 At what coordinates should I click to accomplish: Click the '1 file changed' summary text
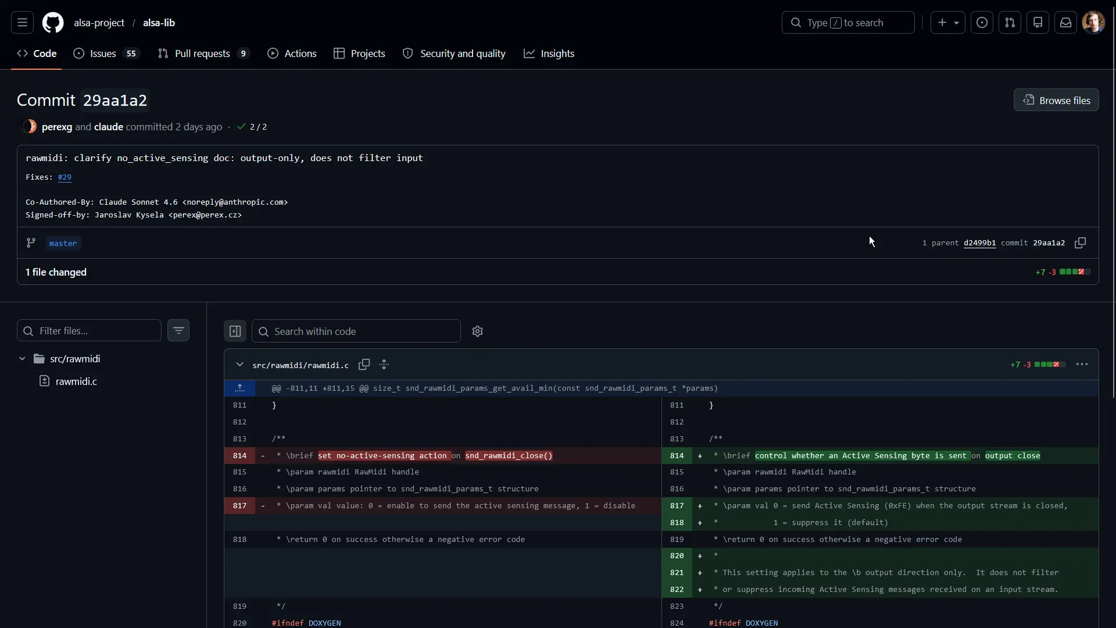(56, 272)
